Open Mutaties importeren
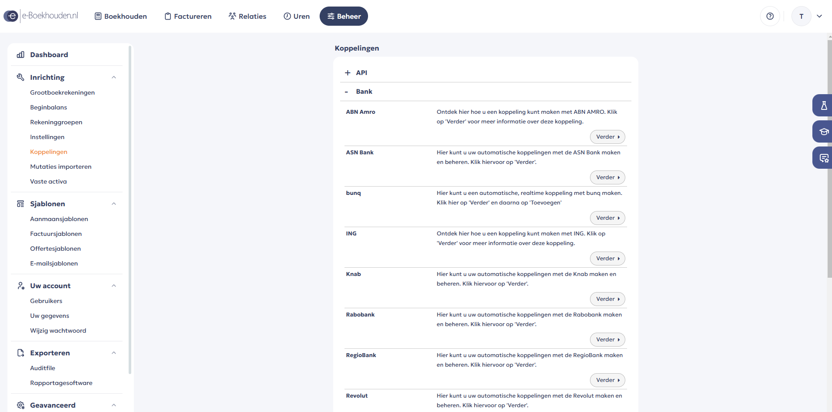The height and width of the screenshot is (412, 832). click(x=61, y=167)
